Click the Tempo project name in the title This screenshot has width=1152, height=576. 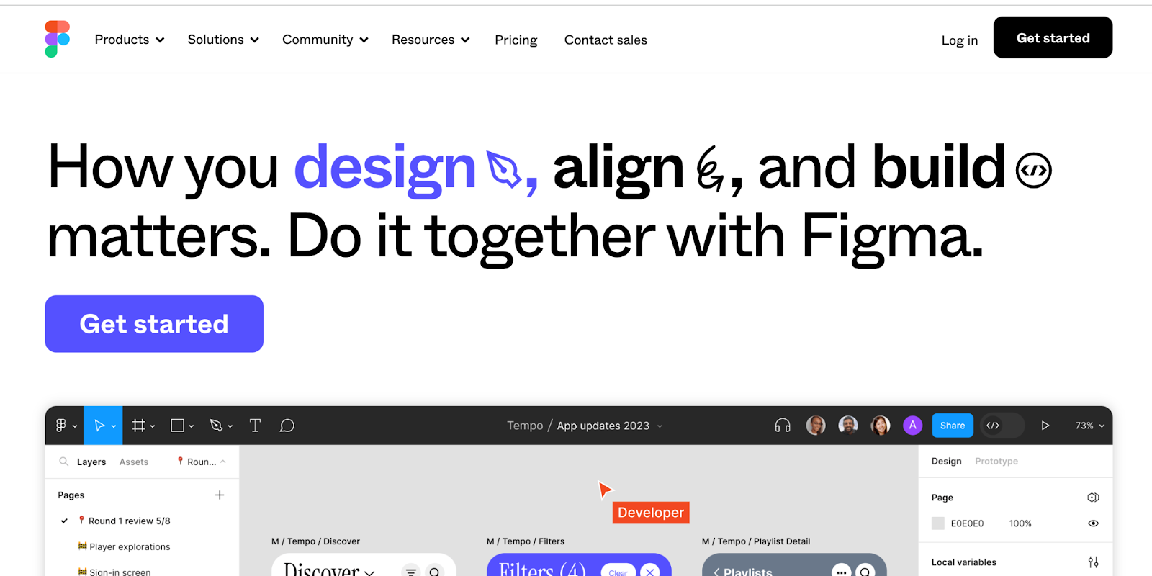point(525,426)
